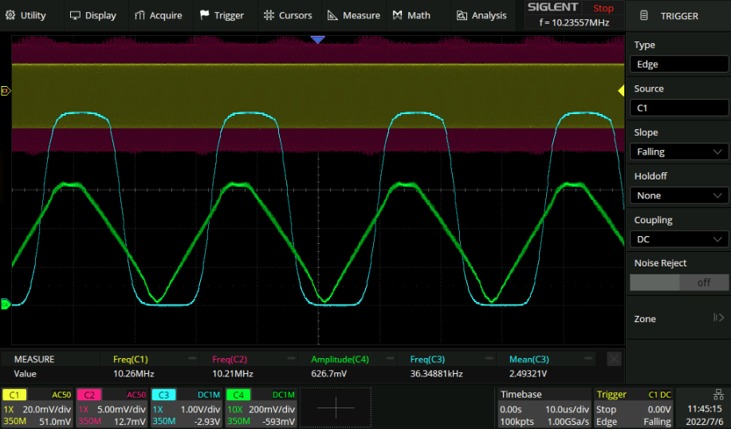Click the blue trigger position marker
This screenshot has height=429, width=731.
coord(318,39)
